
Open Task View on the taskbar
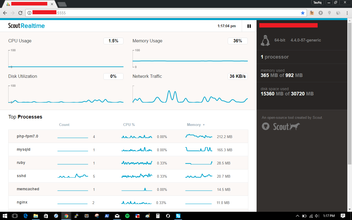pos(15,216)
